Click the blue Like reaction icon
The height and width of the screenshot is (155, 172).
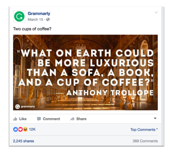point(15,129)
